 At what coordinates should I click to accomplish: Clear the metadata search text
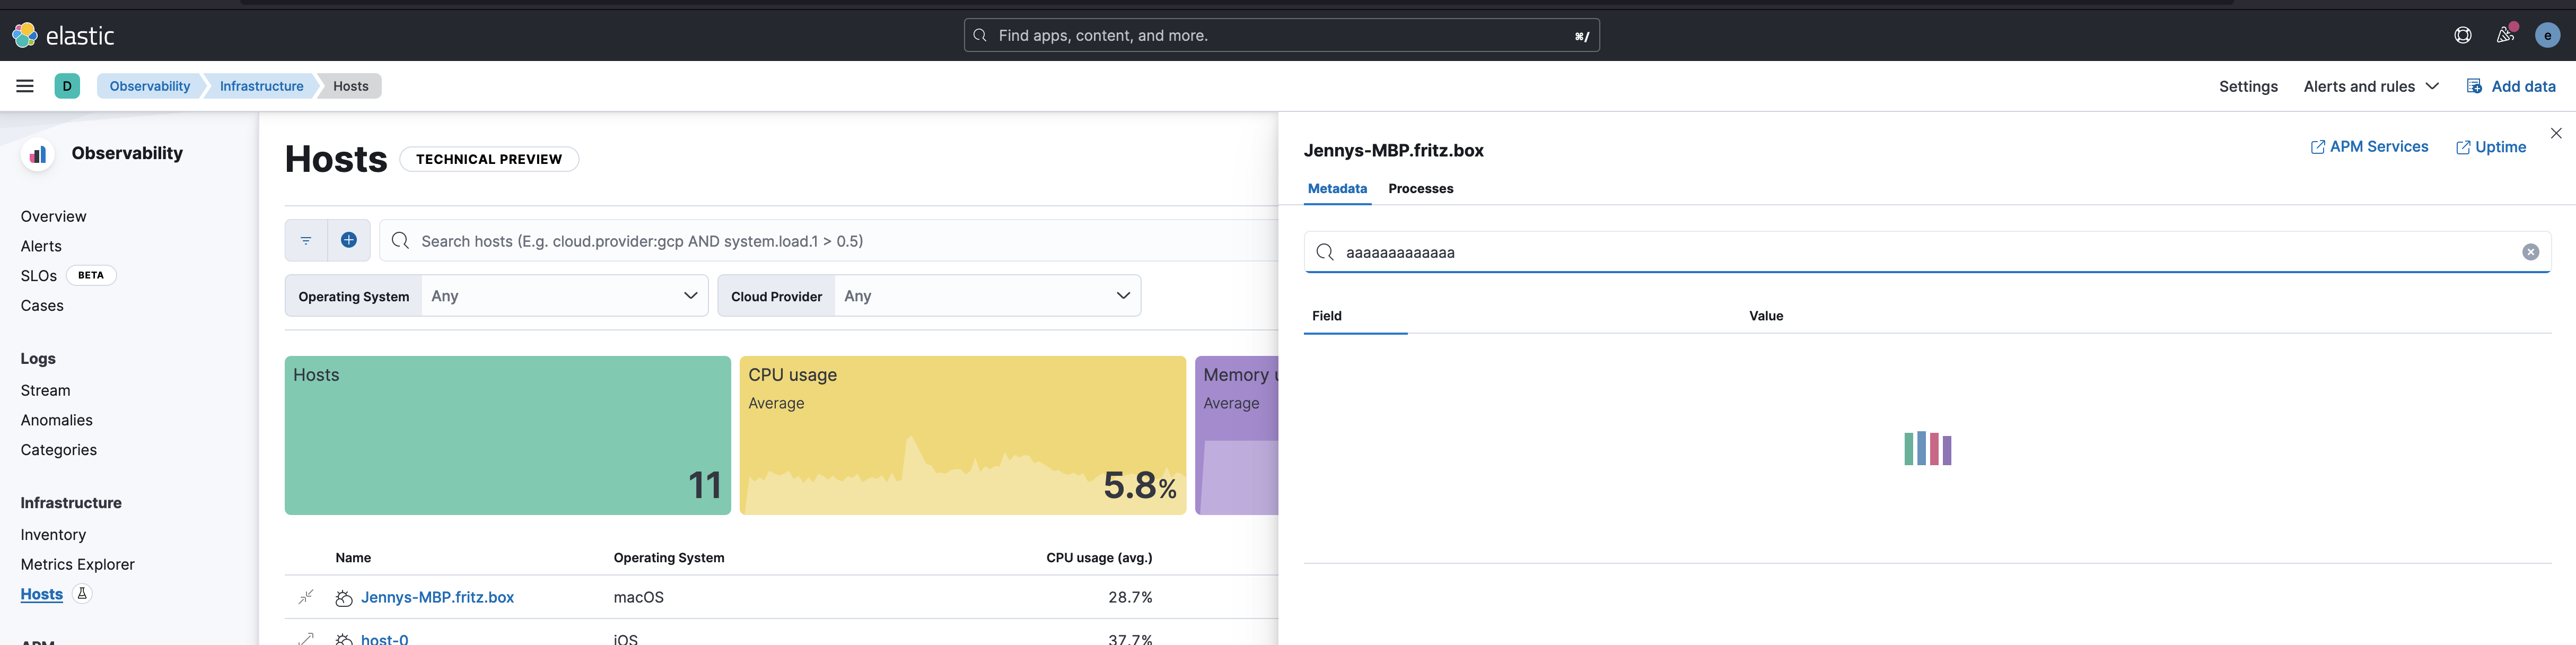pyautogui.click(x=2530, y=252)
